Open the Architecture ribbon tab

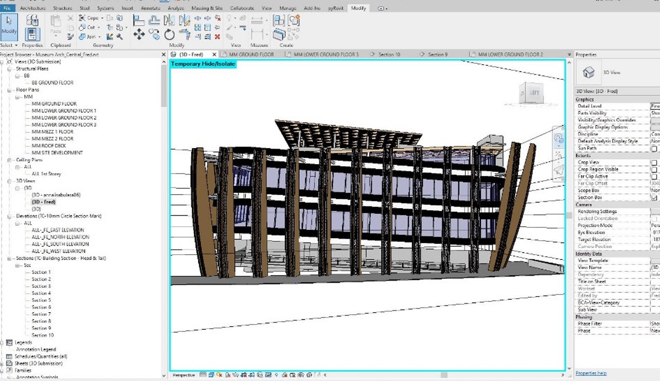coord(33,8)
